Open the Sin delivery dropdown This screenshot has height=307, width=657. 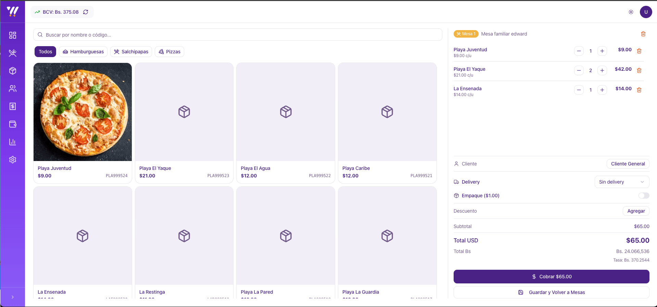[621, 182]
